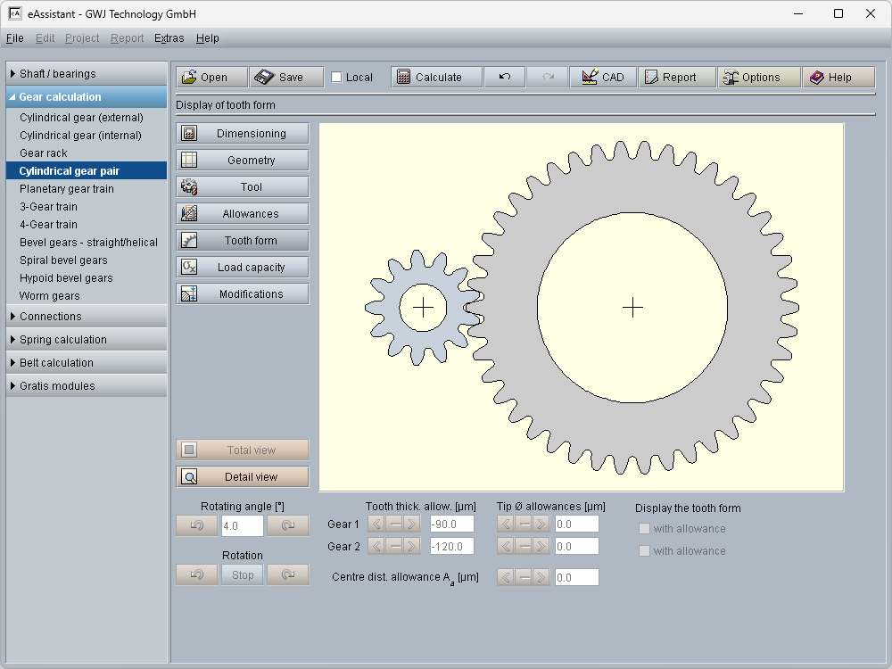Open the Help book button
Viewport: 892px width, 669px height.
(x=838, y=78)
